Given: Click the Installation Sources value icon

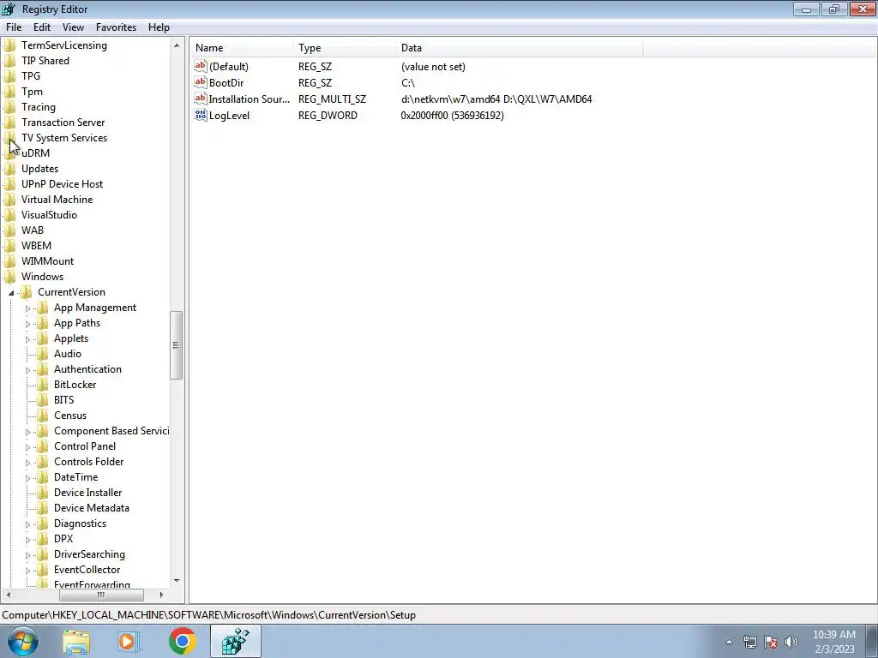Looking at the screenshot, I should (x=201, y=99).
